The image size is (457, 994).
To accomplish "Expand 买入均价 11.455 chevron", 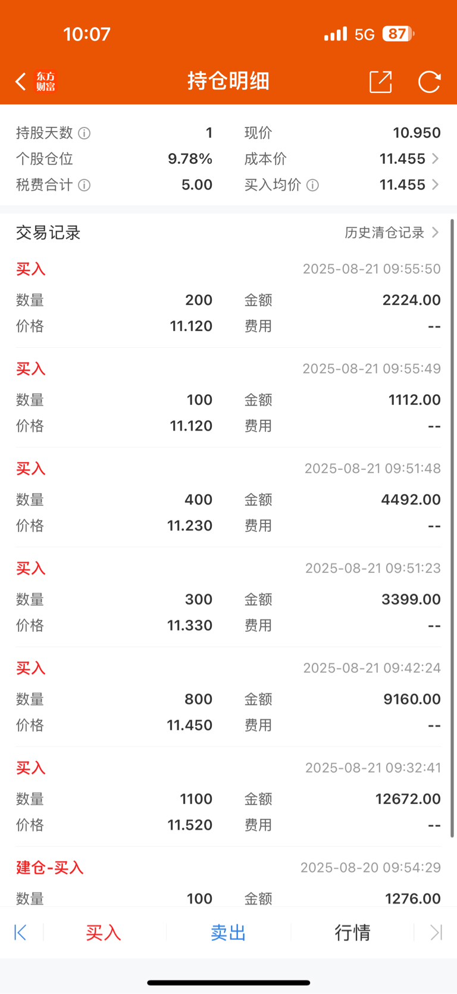I will pos(436,185).
